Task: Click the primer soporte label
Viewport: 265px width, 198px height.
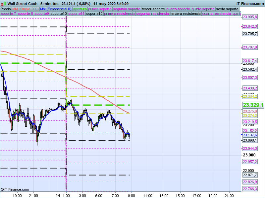Action: pyautogui.click(x=100, y=9)
